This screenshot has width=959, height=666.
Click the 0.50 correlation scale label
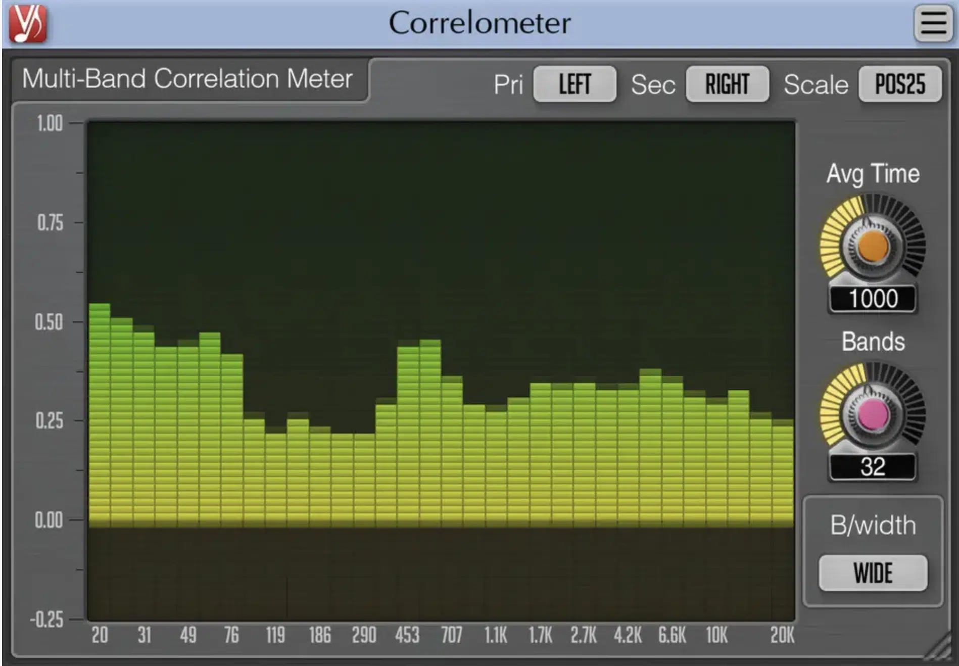click(49, 322)
